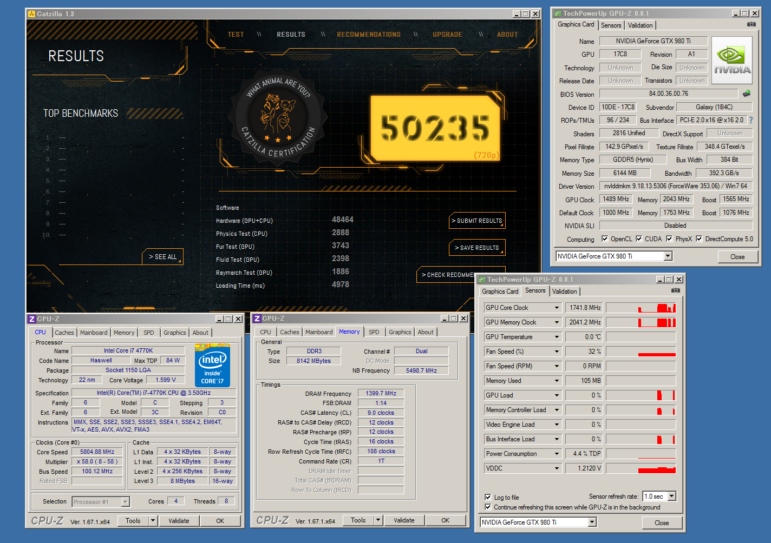The image size is (771, 543).
Task: Click the Bus Interface question mark icon
Action: click(751, 120)
